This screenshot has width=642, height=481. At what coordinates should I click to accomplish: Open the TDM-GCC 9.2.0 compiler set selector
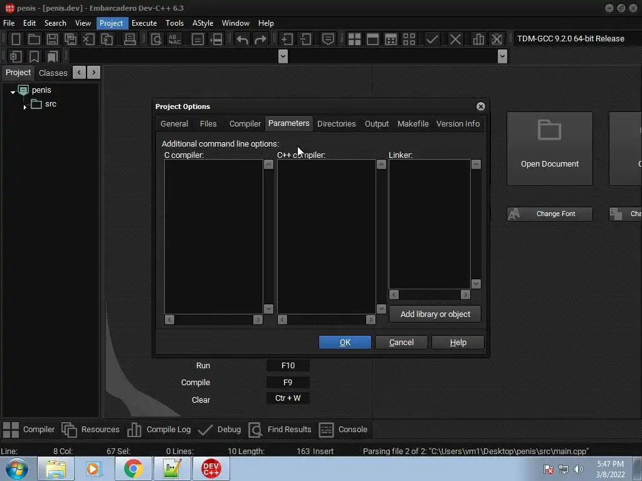pos(577,38)
